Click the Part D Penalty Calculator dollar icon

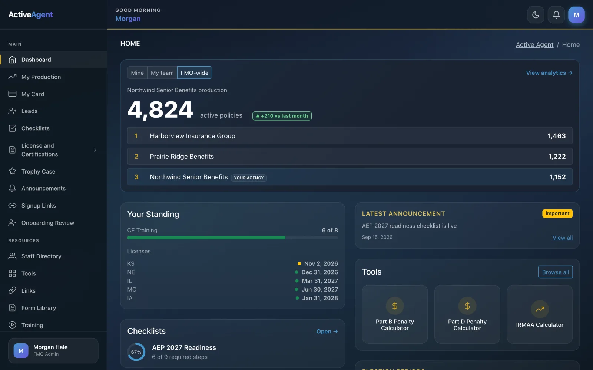point(467,306)
